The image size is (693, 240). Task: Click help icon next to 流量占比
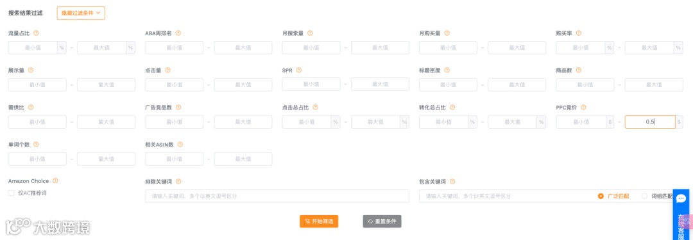[x=36, y=33]
